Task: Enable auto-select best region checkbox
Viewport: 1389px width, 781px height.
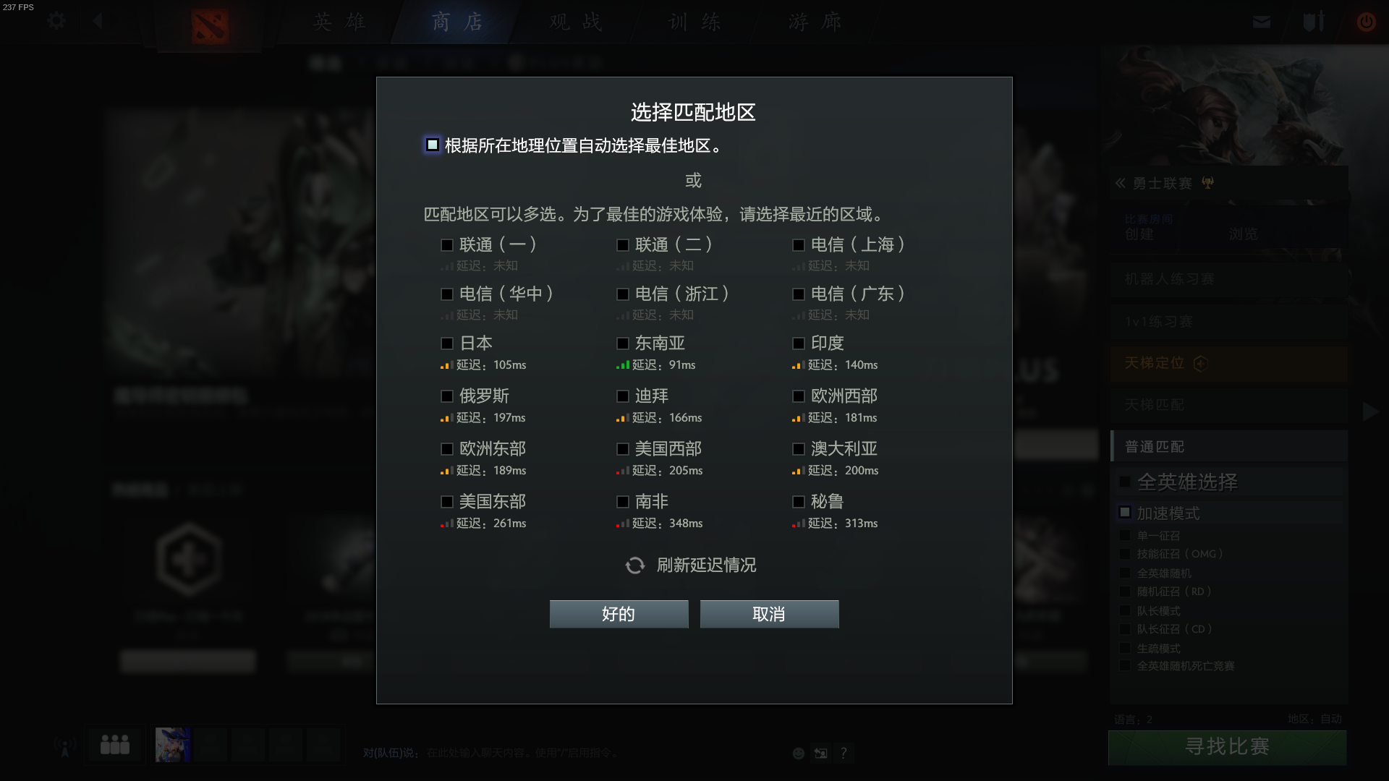Action: pyautogui.click(x=433, y=145)
